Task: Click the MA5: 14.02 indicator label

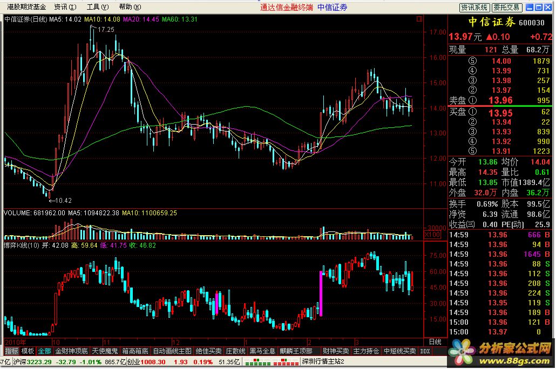Action: 65,19
